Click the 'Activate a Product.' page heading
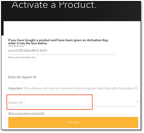Image resolution: width=144 pixels, height=133 pixels. (54, 5)
